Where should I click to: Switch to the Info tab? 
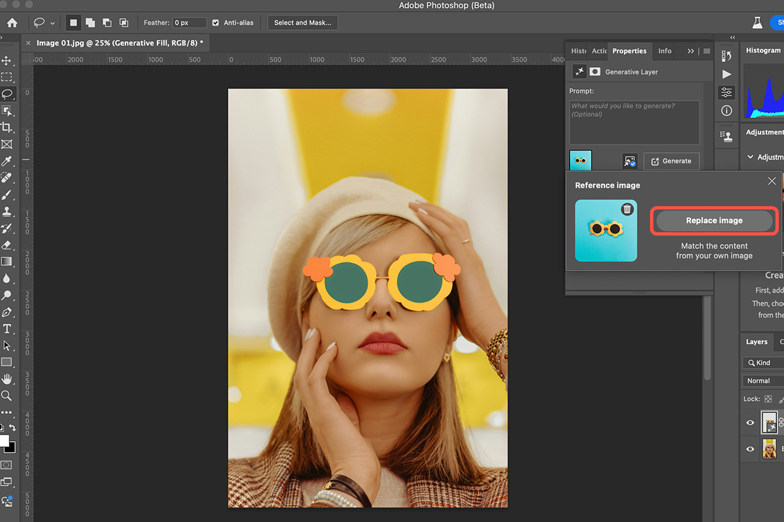click(664, 51)
